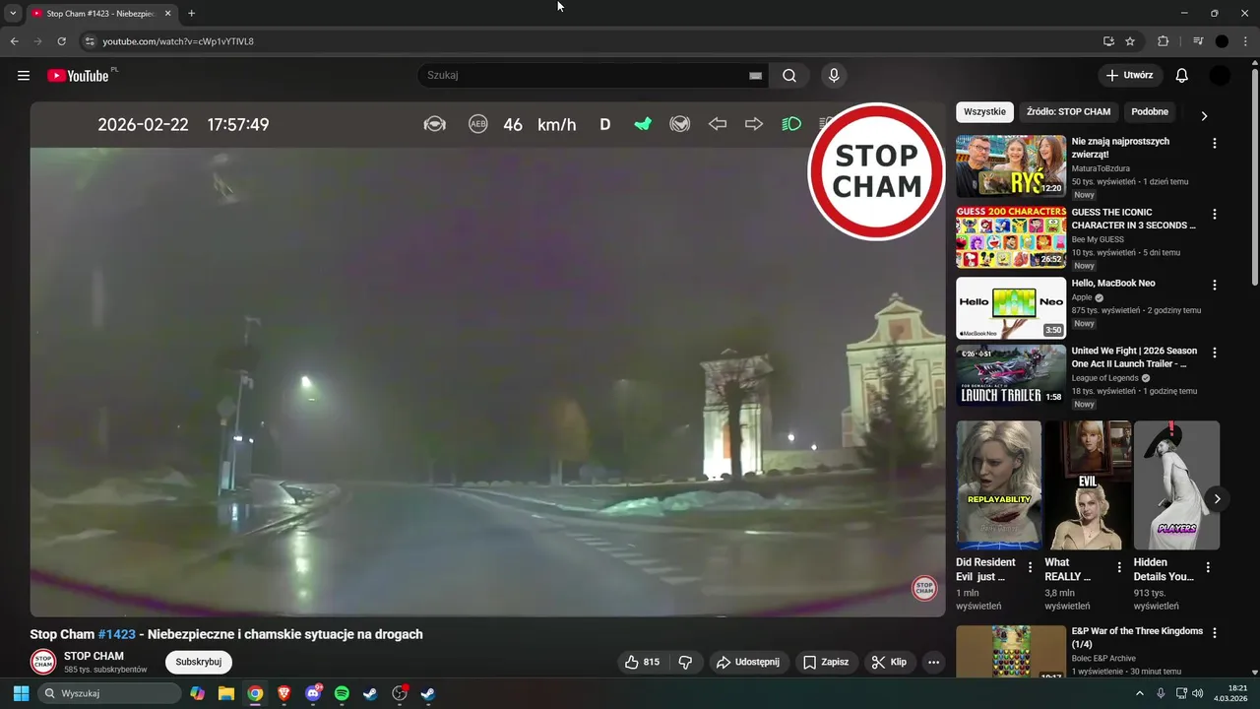
Task: Open taskbar volume icon
Action: click(x=1197, y=693)
